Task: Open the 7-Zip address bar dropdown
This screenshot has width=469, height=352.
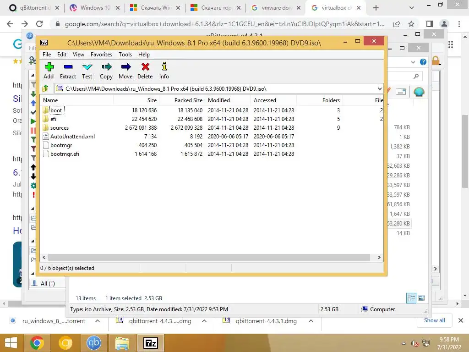Action: coord(379,88)
